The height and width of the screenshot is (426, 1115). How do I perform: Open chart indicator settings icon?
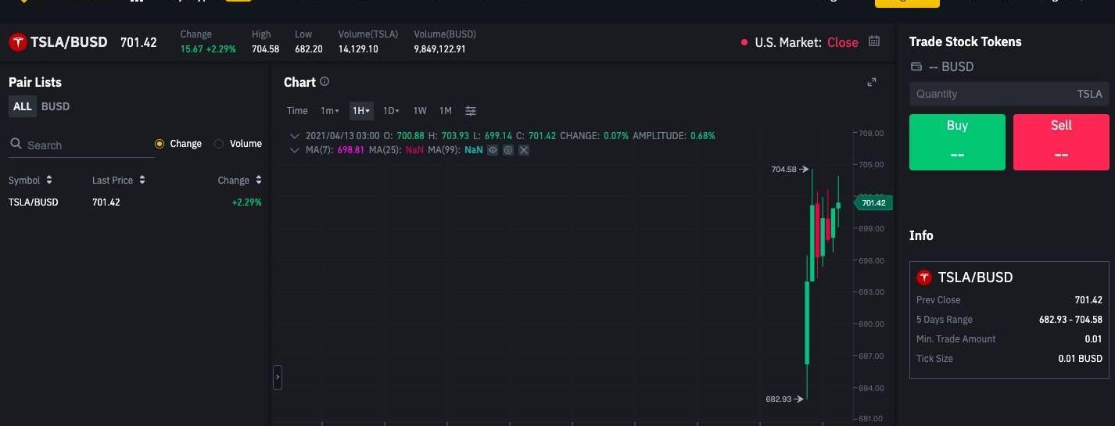(x=470, y=111)
